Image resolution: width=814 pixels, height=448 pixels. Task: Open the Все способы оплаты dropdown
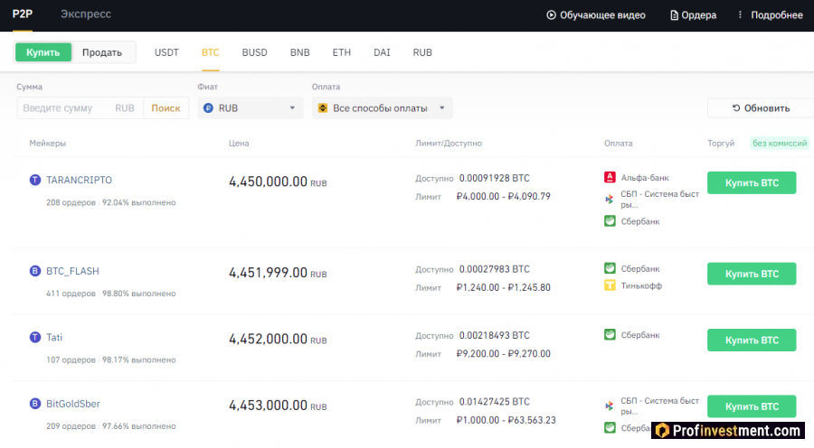click(382, 107)
